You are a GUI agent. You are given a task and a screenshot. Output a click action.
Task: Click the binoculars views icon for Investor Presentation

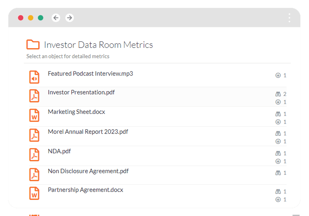(x=278, y=94)
